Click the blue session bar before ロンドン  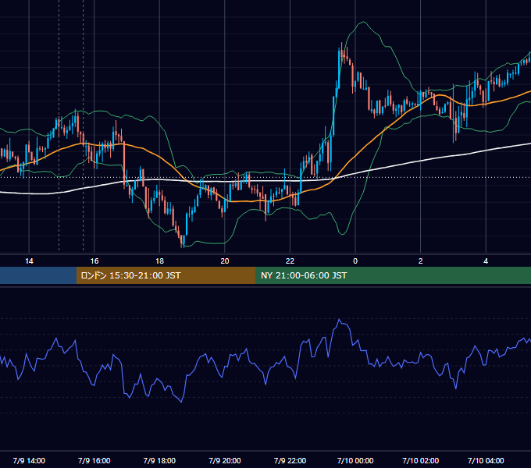(38, 275)
